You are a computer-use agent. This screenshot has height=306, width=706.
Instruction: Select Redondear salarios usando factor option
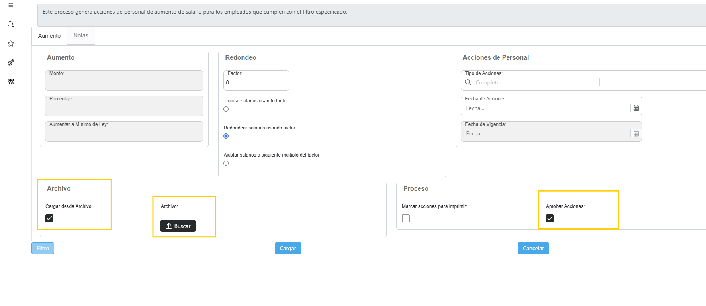point(226,136)
